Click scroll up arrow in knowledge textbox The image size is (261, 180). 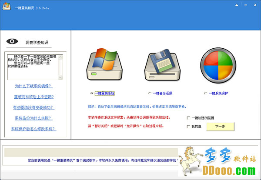click(x=60, y=57)
